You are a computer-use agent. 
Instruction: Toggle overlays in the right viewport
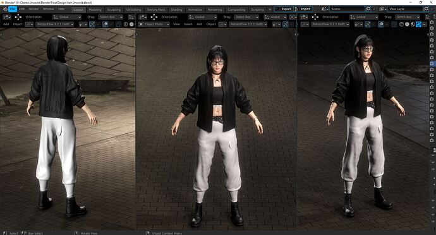[380, 24]
